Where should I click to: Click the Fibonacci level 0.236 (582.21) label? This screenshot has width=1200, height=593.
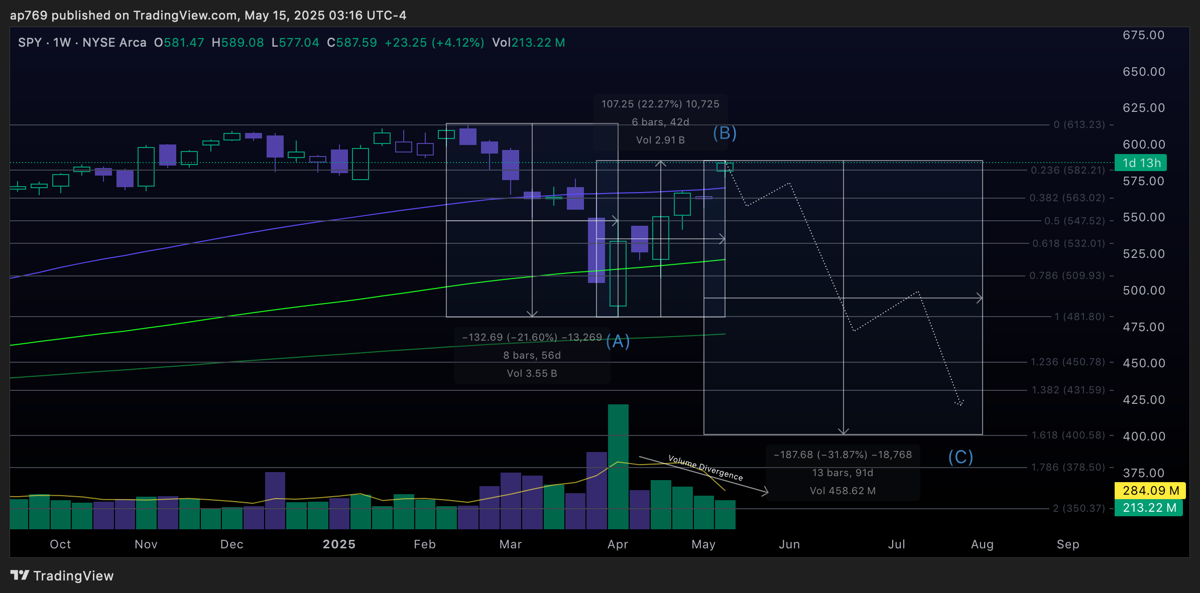pyautogui.click(x=1068, y=170)
